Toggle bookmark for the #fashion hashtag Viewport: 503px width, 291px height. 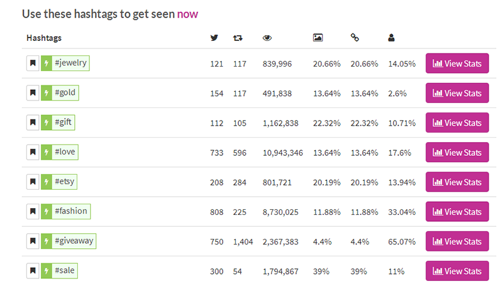33,211
